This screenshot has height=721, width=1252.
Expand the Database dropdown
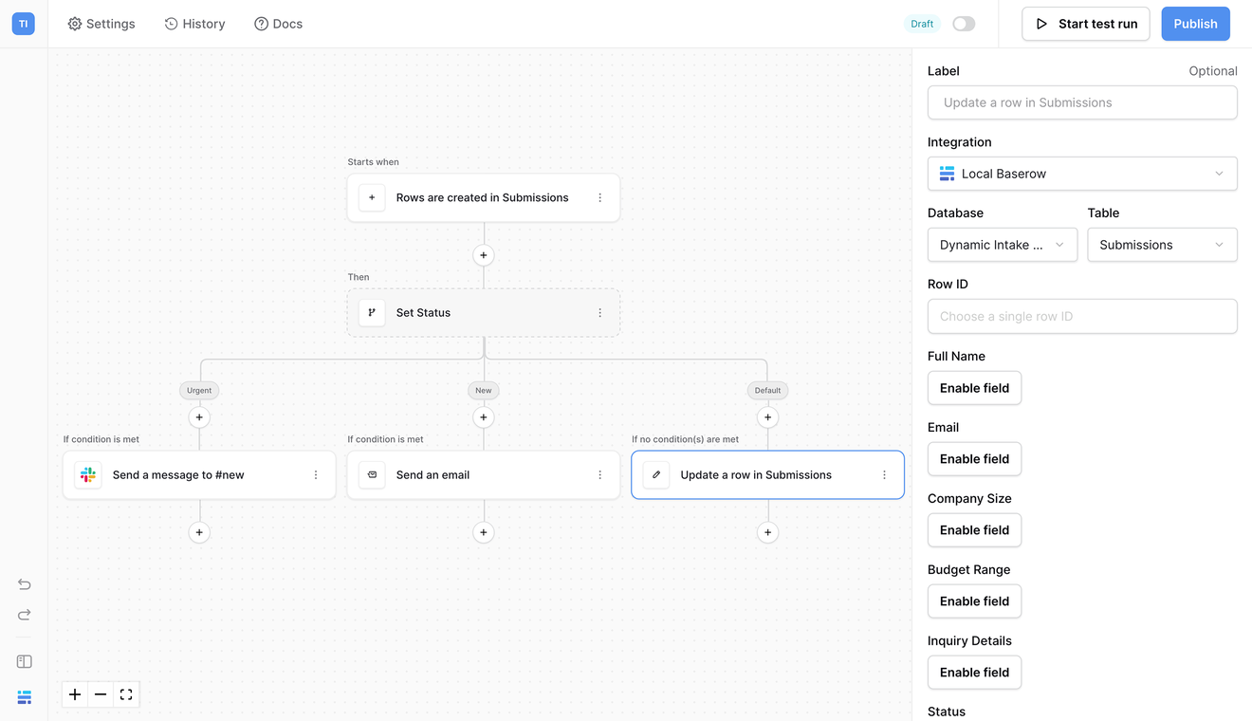tap(1002, 245)
